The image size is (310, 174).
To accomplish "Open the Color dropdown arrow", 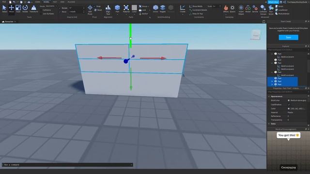I will tap(134, 14).
